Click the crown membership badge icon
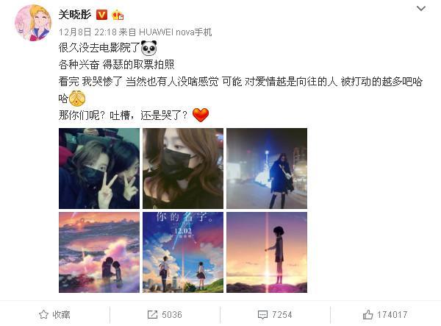Image resolution: width=441 pixels, height=326 pixels. point(118,15)
